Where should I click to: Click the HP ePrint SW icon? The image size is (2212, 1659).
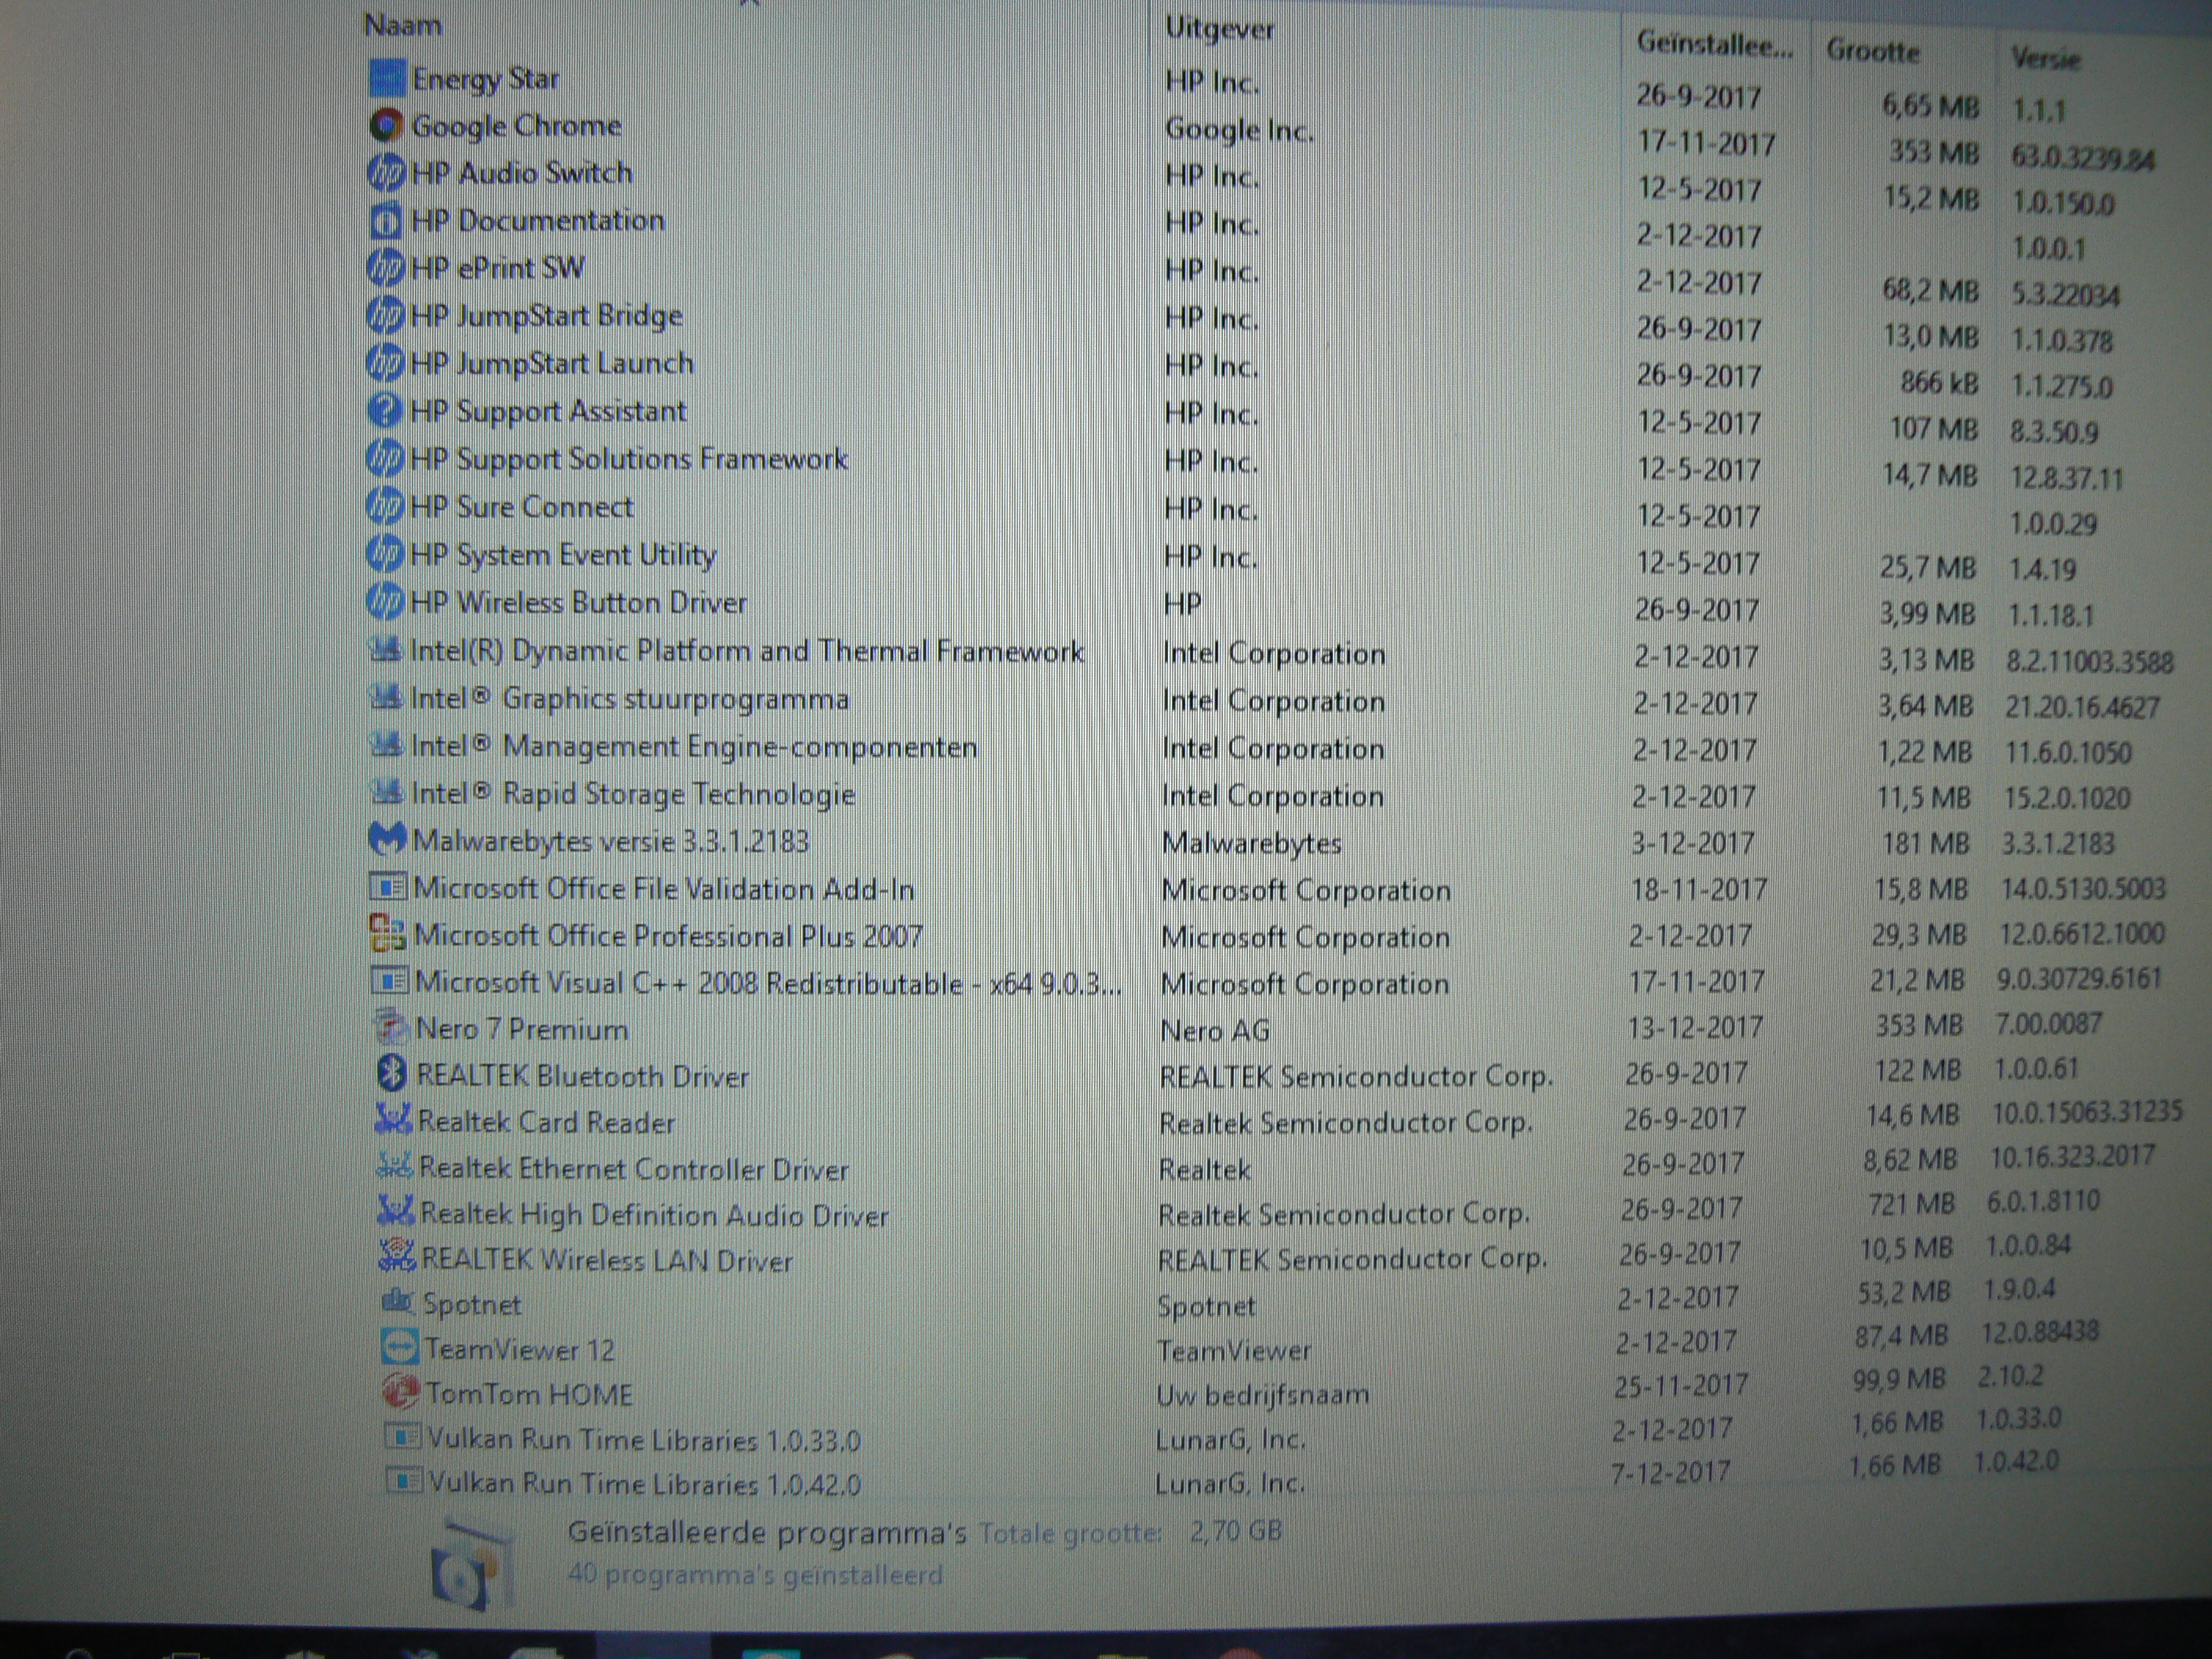click(x=386, y=268)
